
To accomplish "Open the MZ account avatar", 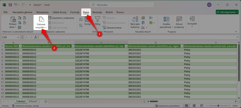I will tap(209, 5).
